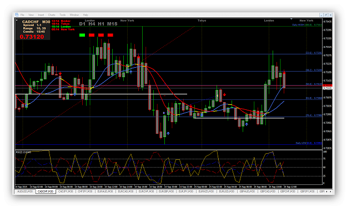Click the red New York session time label

pyautogui.click(x=63, y=29)
